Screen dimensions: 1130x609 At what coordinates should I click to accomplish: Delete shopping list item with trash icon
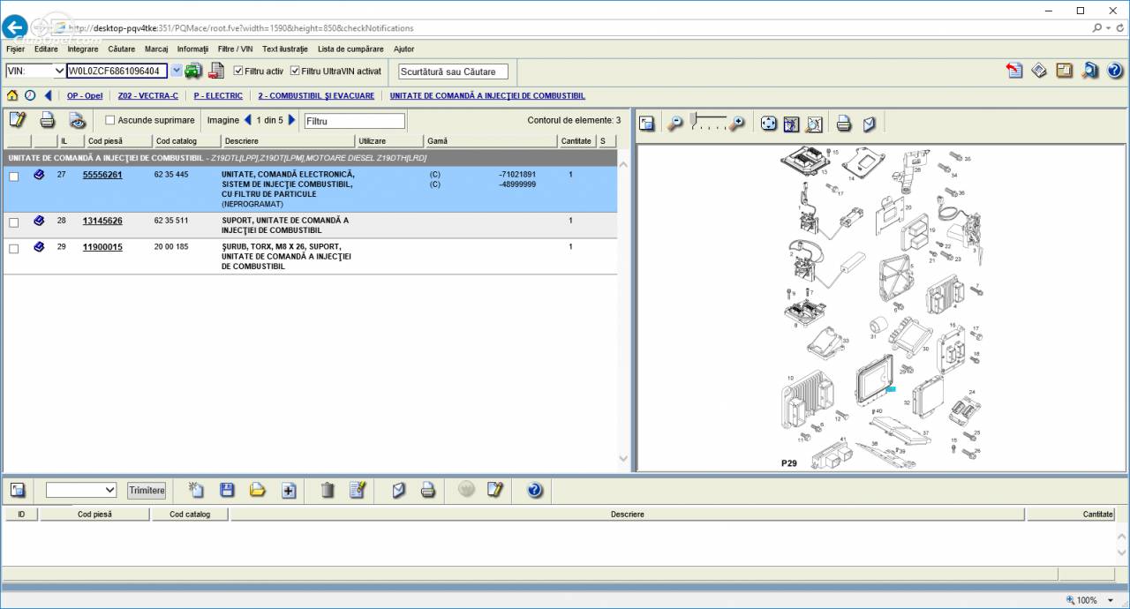coord(328,490)
